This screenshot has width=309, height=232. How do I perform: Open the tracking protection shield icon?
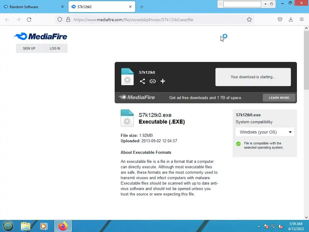pos(60,20)
